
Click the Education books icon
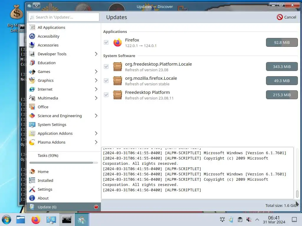32,63
